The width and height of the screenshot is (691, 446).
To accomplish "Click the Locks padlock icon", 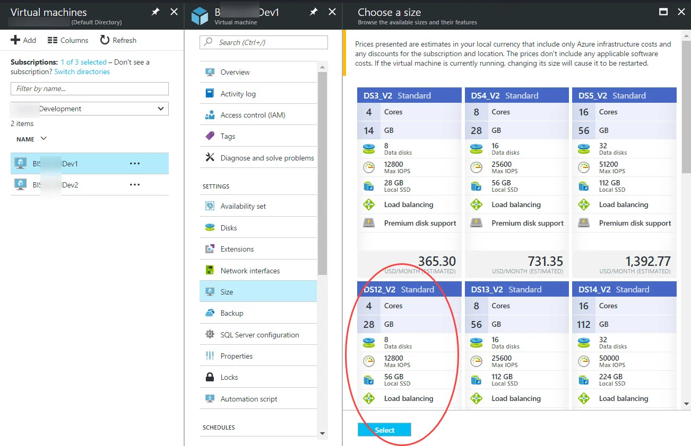I will [x=210, y=377].
